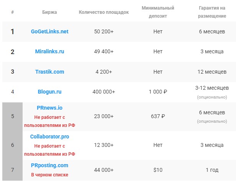Visit the Trastik.com exchange link
Image resolution: width=236 pixels, height=181 pixels.
[49, 72]
